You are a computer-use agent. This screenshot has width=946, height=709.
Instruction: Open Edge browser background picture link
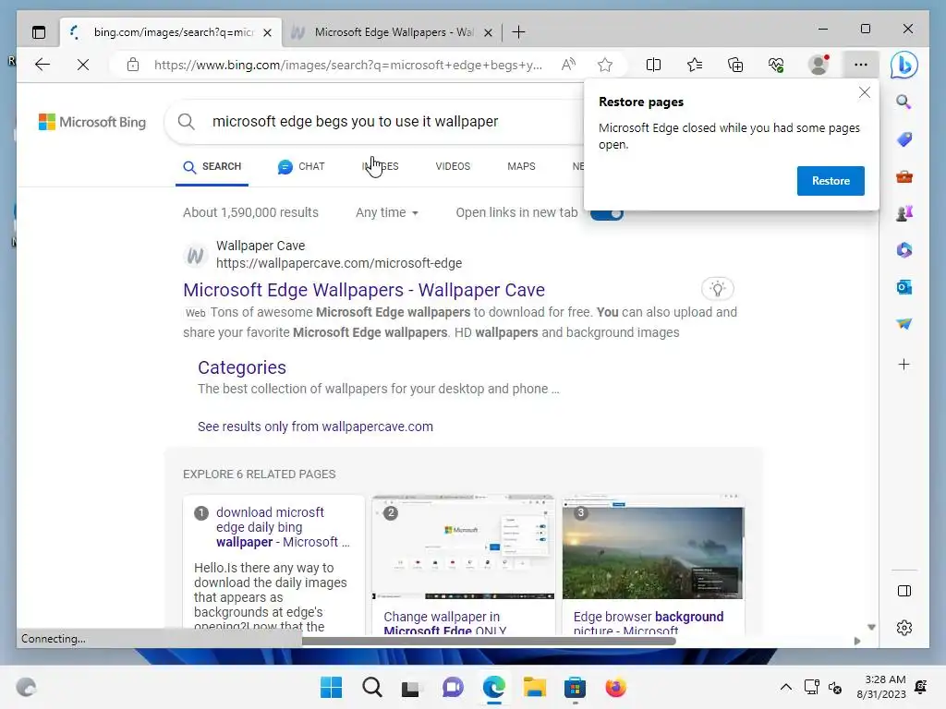[649, 623]
